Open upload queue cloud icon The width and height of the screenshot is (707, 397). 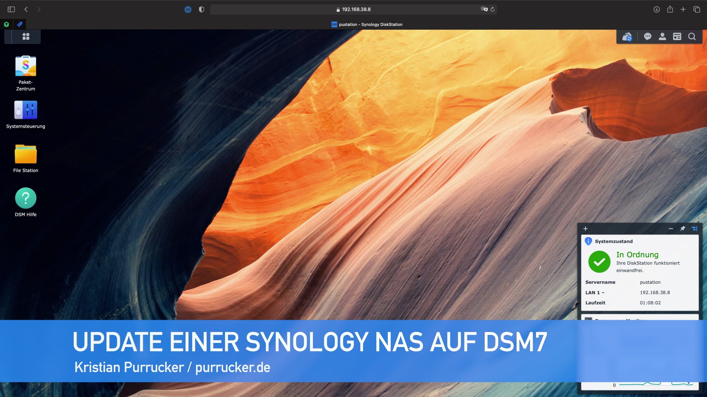pos(627,37)
